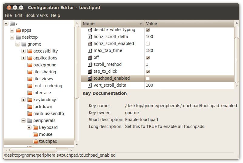Open the Help menu
Viewport: 243px width, 163px height.
point(55,15)
